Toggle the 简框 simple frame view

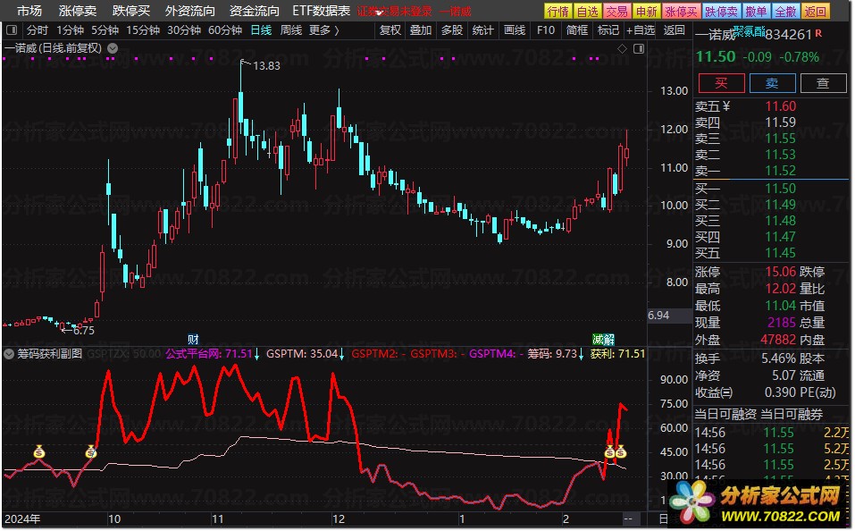coord(576,30)
